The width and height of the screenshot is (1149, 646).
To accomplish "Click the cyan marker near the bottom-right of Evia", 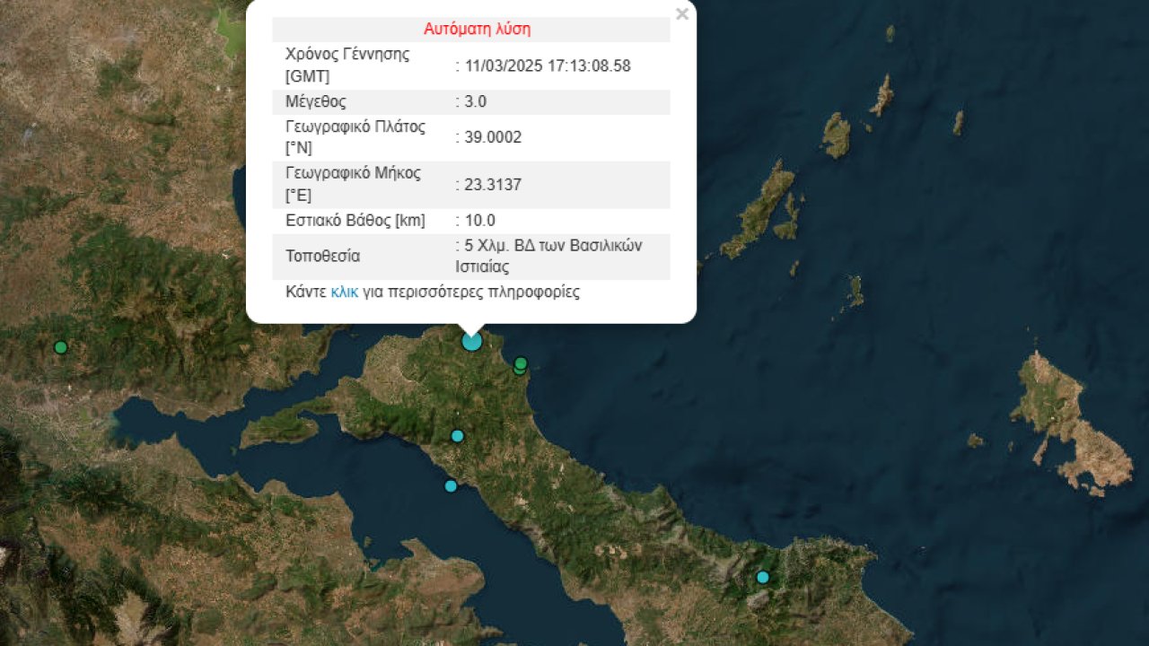I will point(762,577).
